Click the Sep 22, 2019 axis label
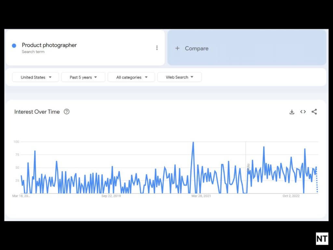The width and height of the screenshot is (333, 250). [x=111, y=196]
